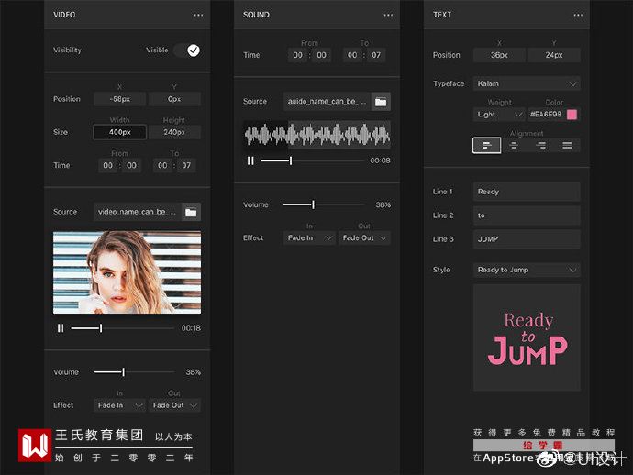Click the sound playback progress handle
This screenshot has width=633, height=475.
[291, 160]
